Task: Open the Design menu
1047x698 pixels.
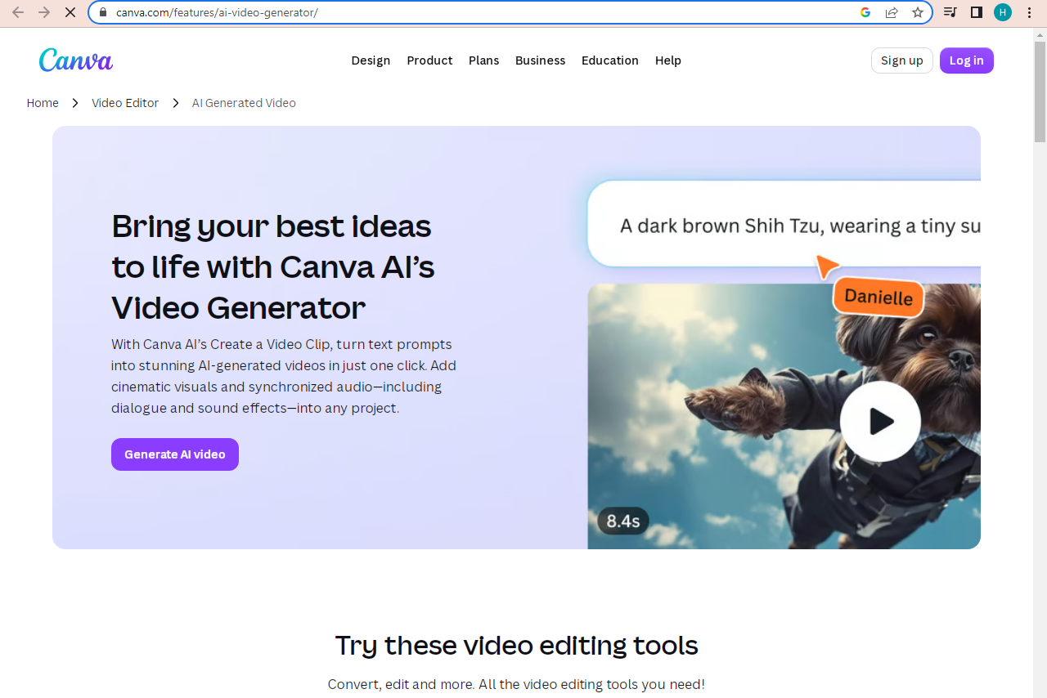Action: 371,60
